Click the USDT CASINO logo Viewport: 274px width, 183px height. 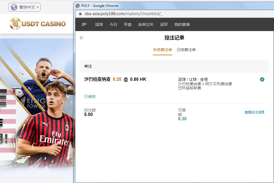point(38,24)
